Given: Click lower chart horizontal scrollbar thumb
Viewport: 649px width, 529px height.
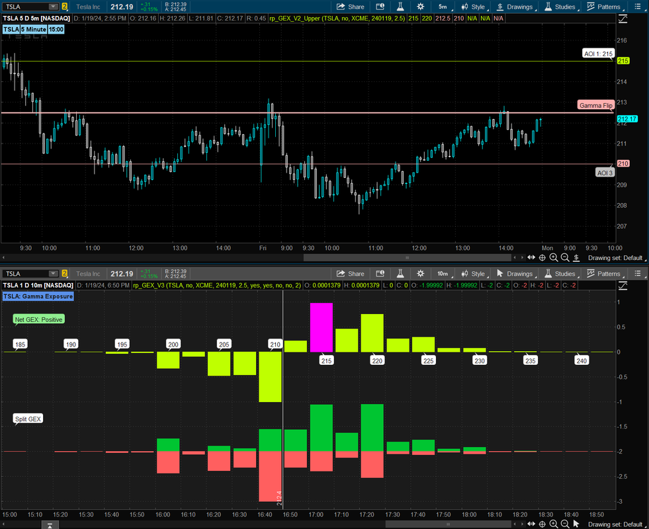Looking at the screenshot, I should pos(448,524).
